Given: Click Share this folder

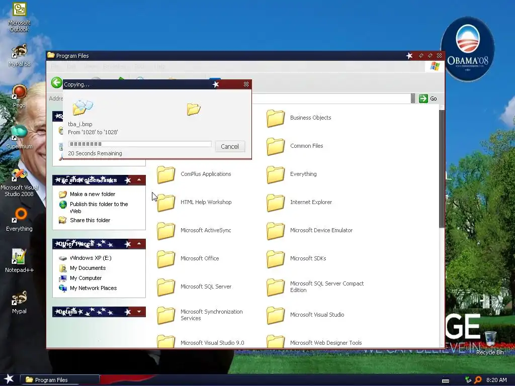Looking at the screenshot, I should 90,220.
